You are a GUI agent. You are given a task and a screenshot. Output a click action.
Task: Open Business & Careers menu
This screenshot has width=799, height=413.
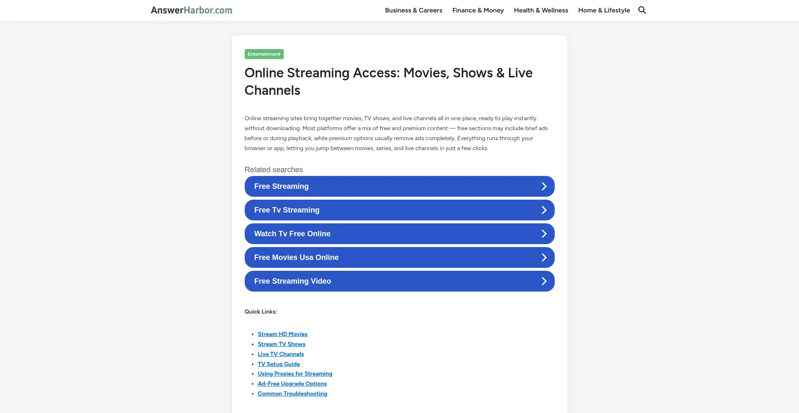click(x=413, y=10)
